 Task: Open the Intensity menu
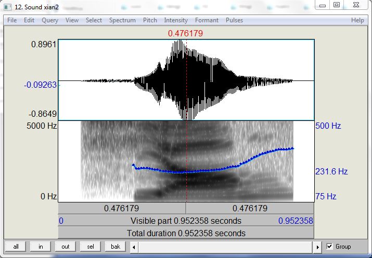tap(176, 20)
